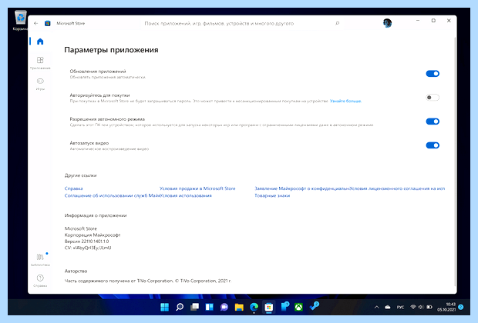
Task: Open the Условия использования link
Action: (186, 195)
